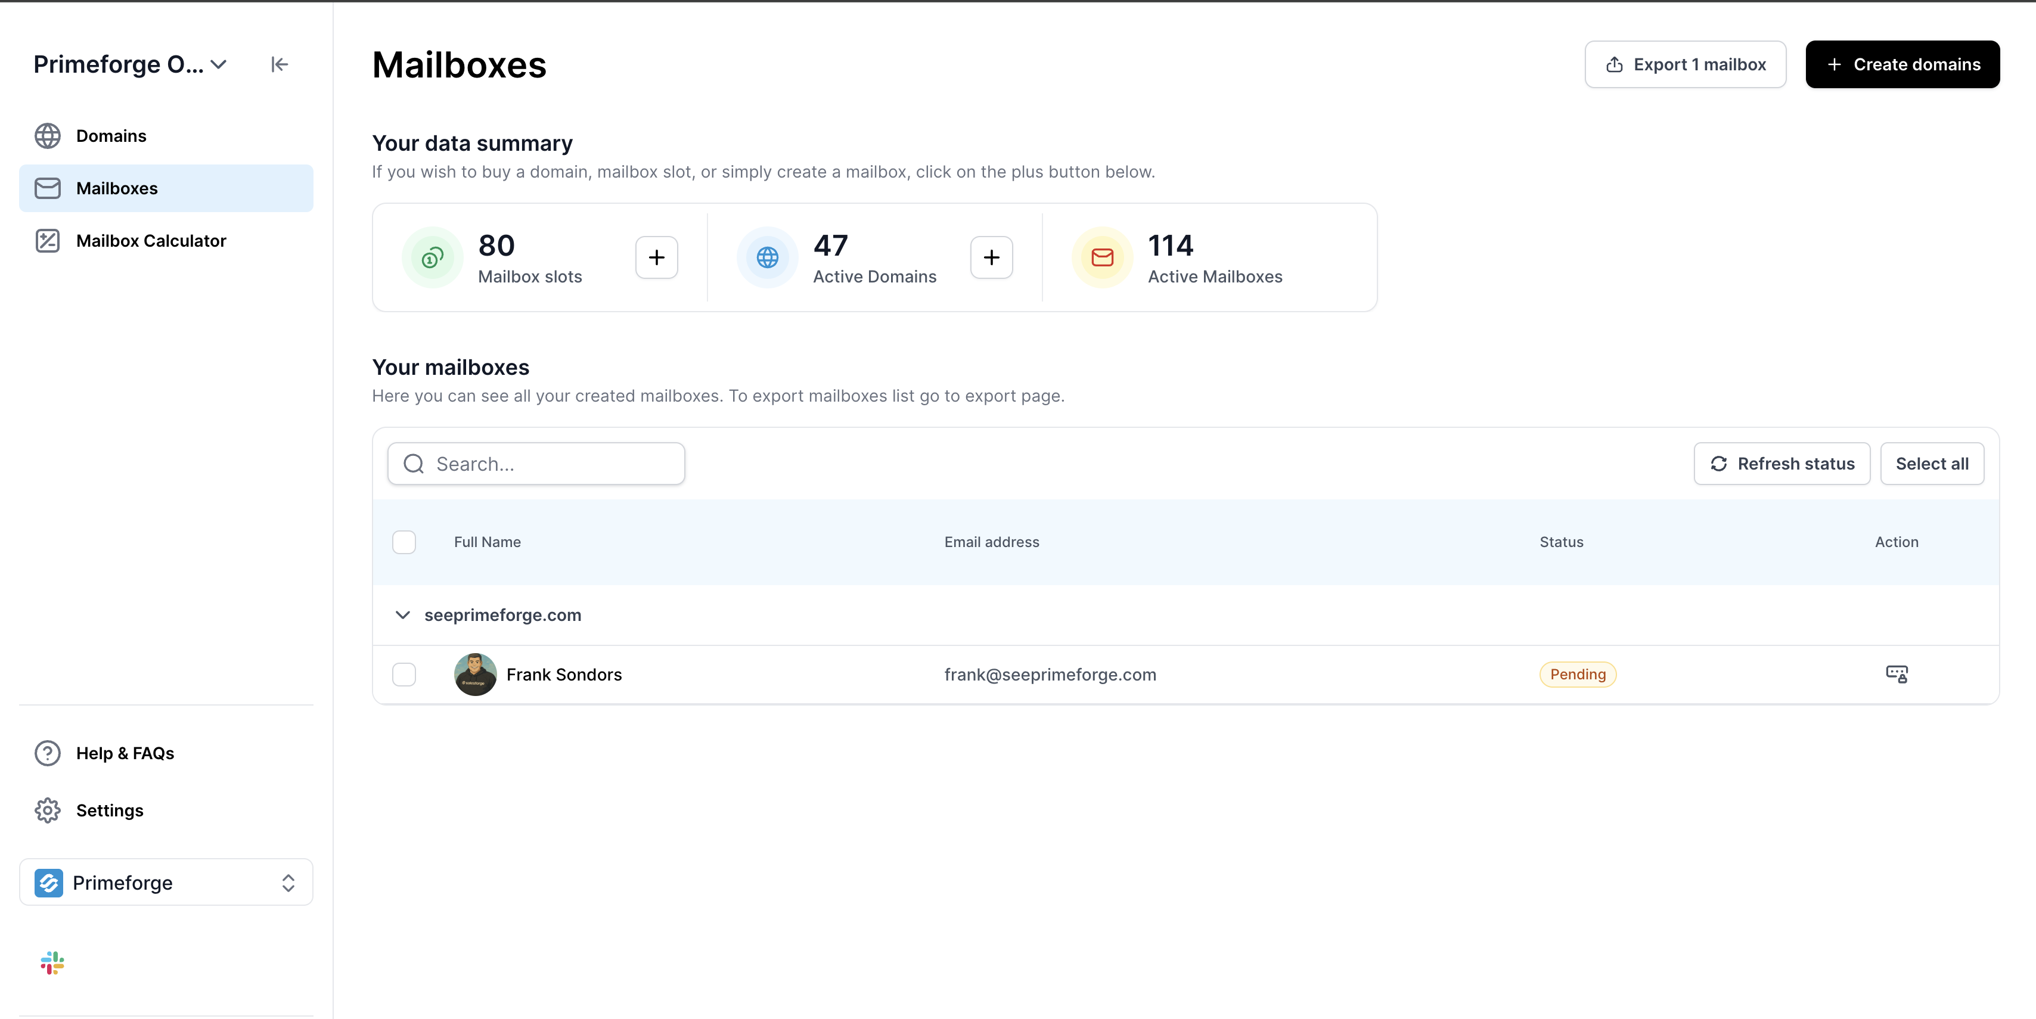Open the Slack icon link
Viewport: 2036px width, 1019px height.
tap(52, 963)
